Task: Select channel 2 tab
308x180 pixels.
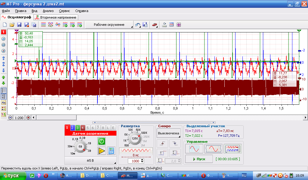Action: point(72,128)
